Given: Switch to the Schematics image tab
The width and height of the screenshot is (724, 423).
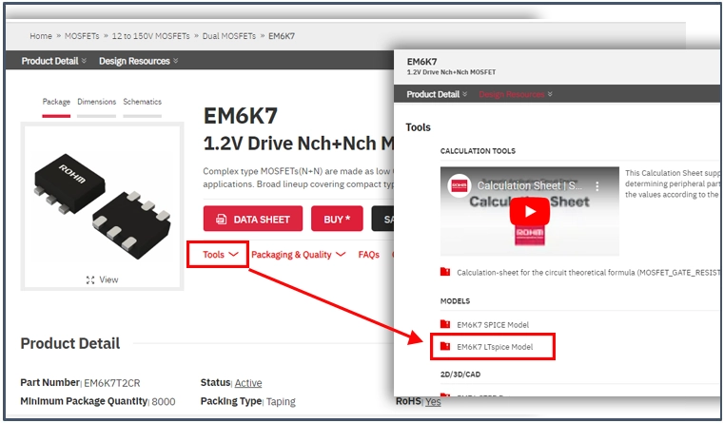Looking at the screenshot, I should pos(142,102).
